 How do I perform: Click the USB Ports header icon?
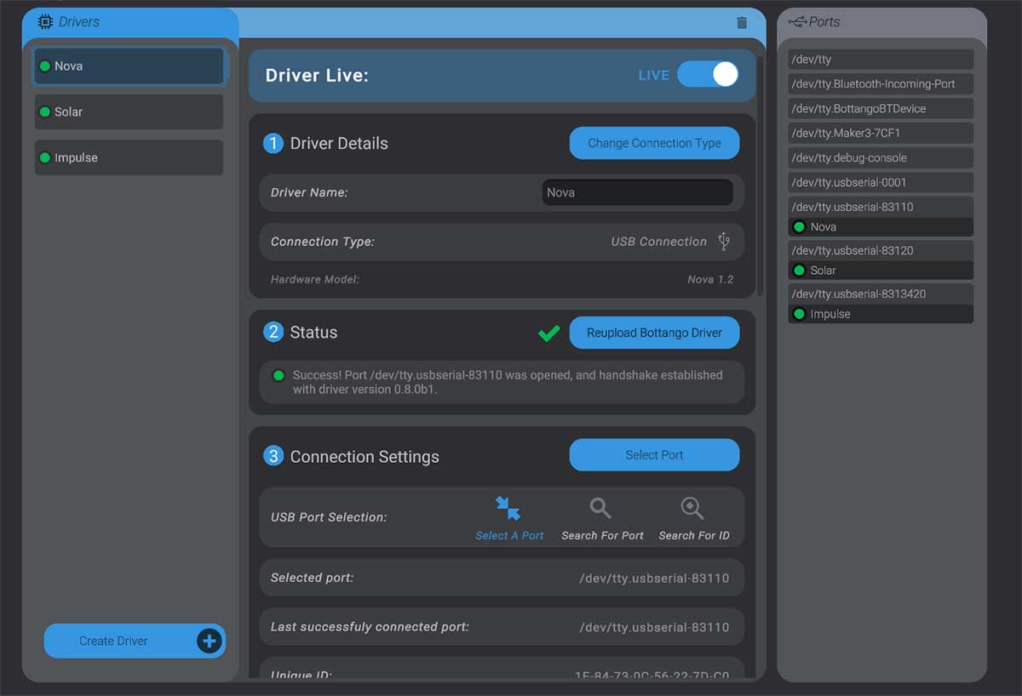point(797,21)
